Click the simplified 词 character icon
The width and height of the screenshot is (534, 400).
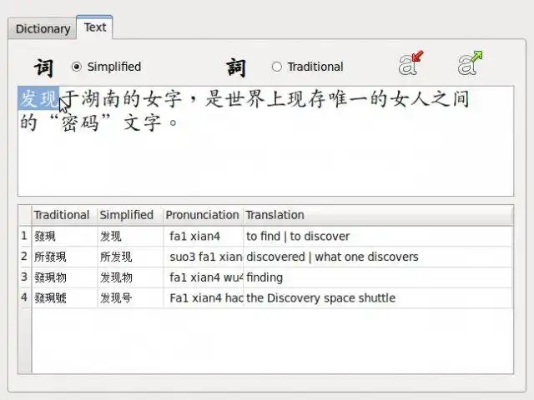tap(43, 67)
